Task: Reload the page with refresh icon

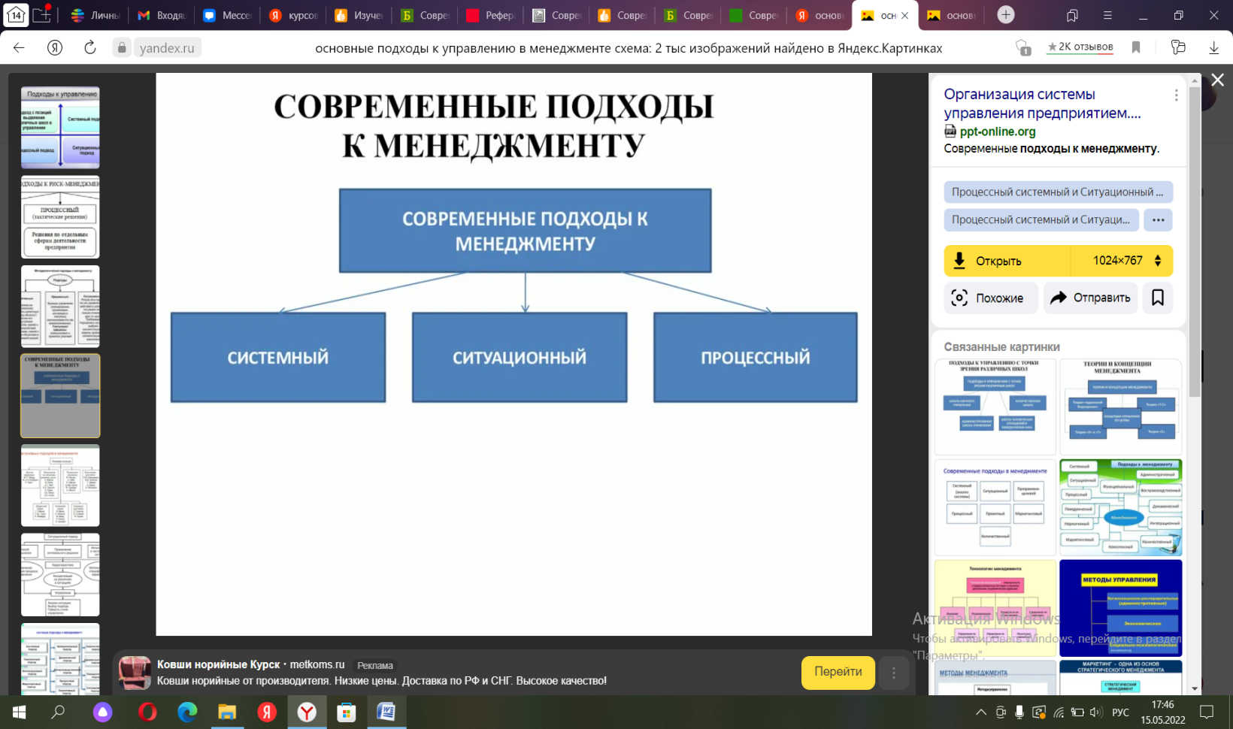Action: point(89,47)
